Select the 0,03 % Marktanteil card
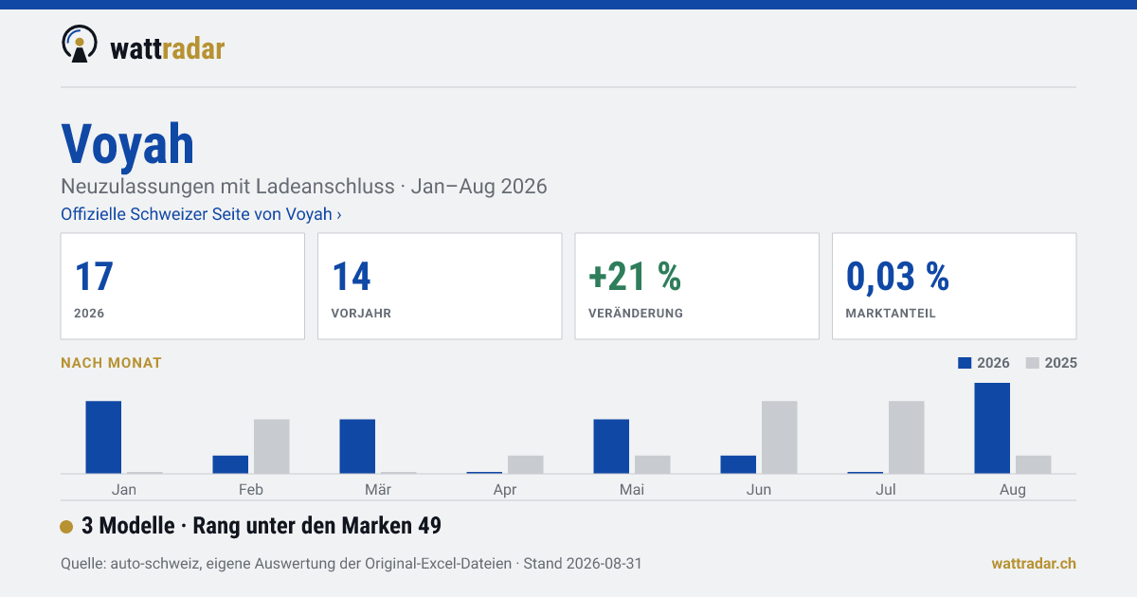Screen dimensions: 1137x597 pyautogui.click(x=954, y=286)
